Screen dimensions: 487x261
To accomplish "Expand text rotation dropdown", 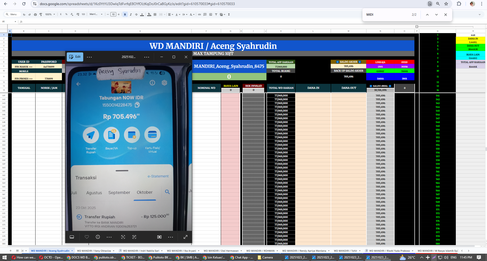I will [x=192, y=14].
